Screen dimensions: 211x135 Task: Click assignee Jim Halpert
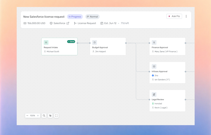101,52
